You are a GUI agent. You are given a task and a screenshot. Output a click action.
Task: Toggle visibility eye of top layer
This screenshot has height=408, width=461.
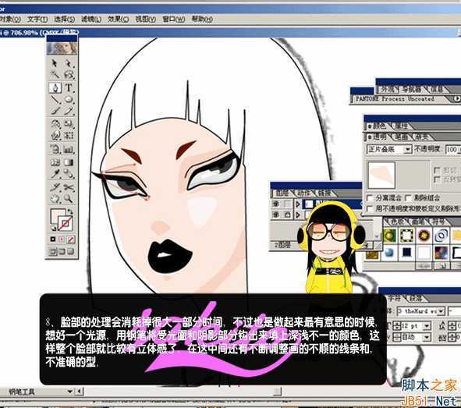[275, 204]
